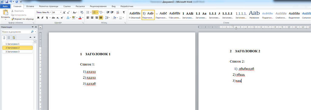Screen dimensions: 311x110
Task: Go to 3 Заголовок 3 in navigation
Action: point(17,52)
